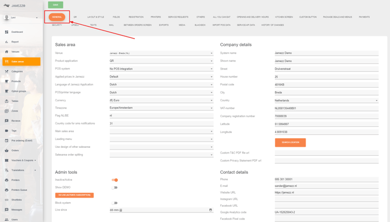Click the Categories icon
The image size is (390, 222).
(7, 71)
